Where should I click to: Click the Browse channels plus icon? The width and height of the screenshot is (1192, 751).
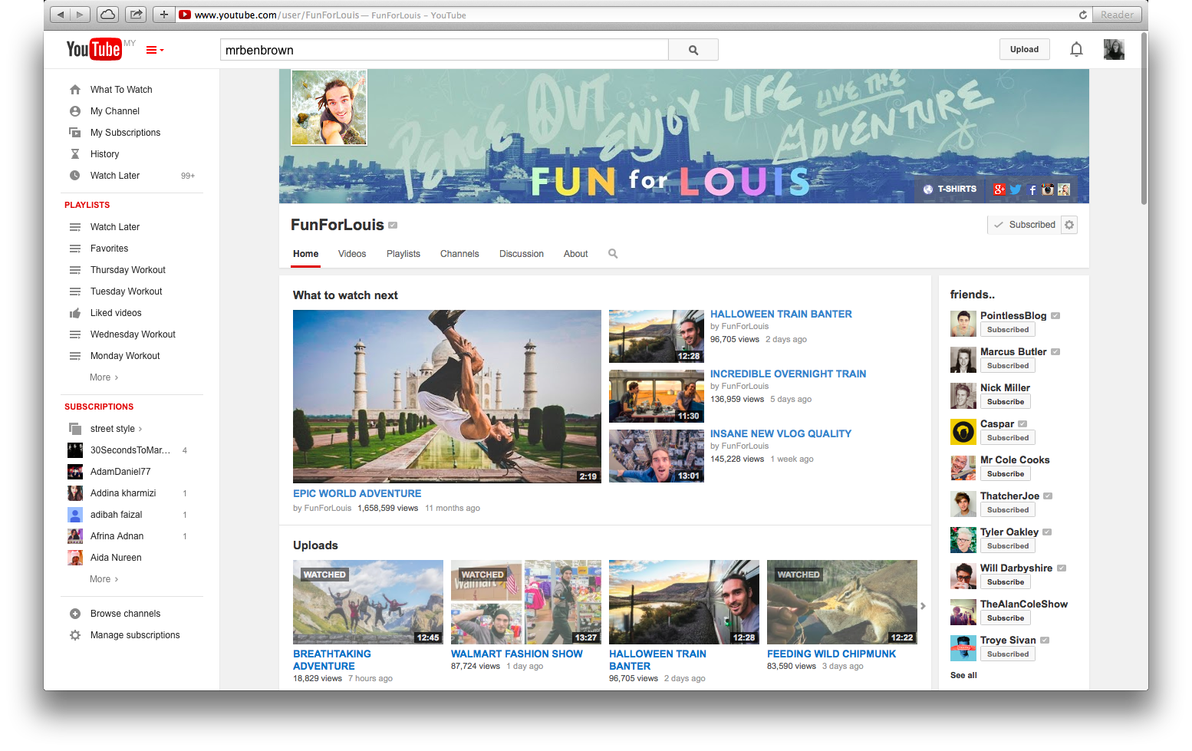75,614
